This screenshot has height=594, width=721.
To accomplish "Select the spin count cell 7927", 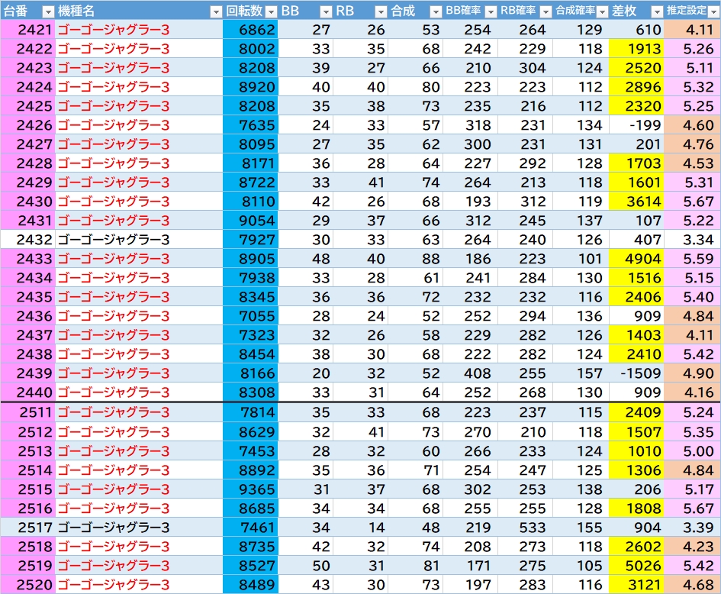I will (x=250, y=239).
